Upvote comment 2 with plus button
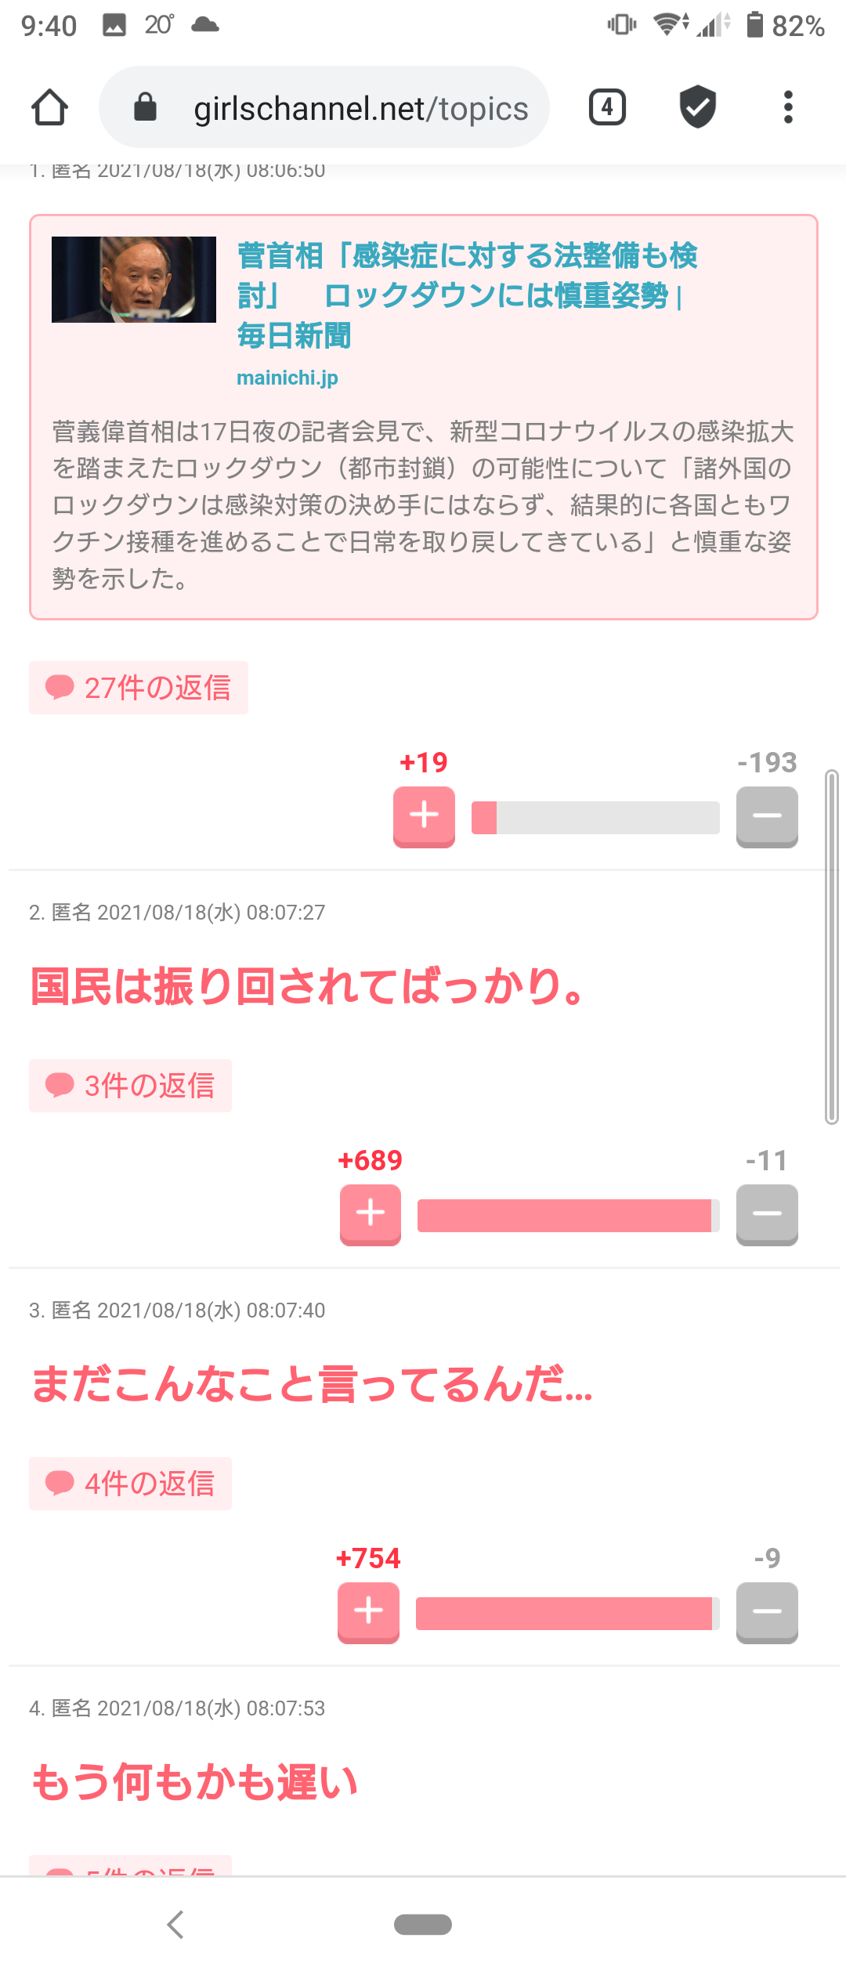 [x=371, y=1215]
